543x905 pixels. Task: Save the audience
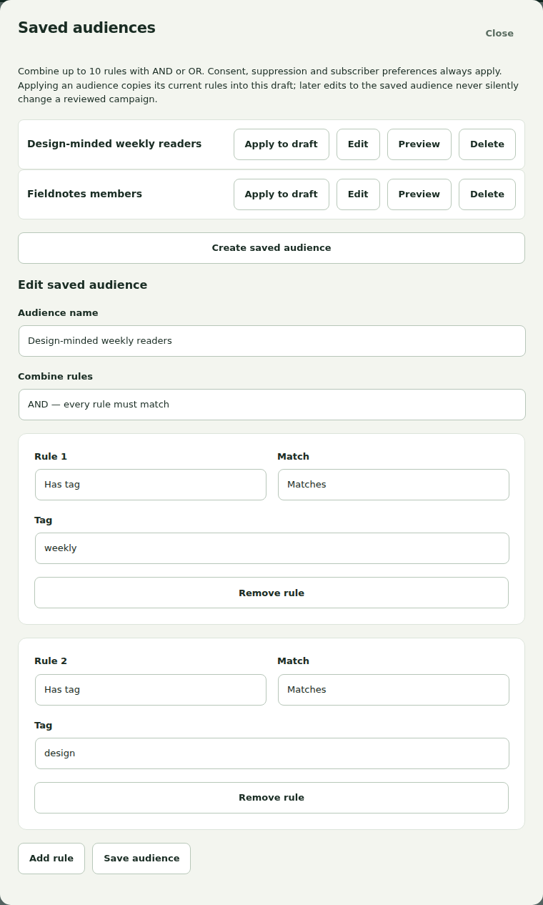point(141,859)
